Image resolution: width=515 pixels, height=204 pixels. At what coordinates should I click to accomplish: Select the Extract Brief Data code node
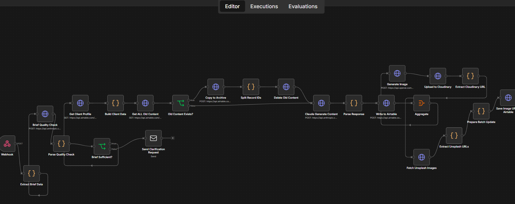[x=31, y=173]
